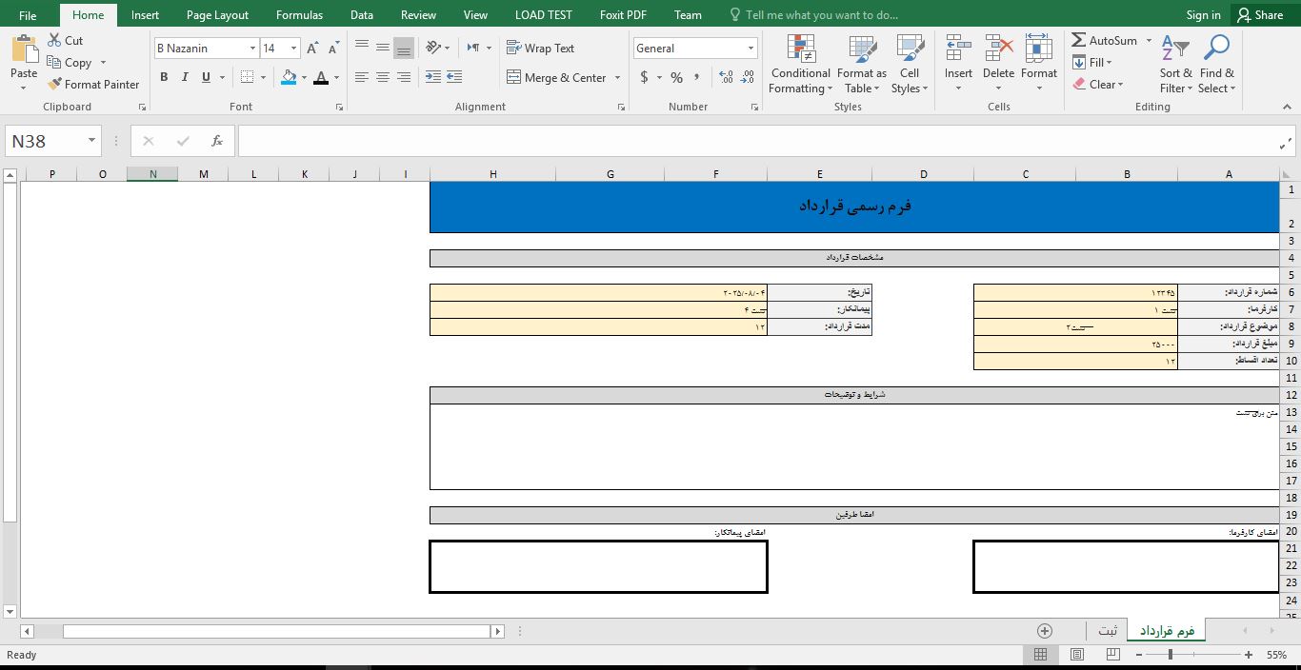1301x670 pixels.
Task: Decrease decimal places
Action: click(747, 77)
